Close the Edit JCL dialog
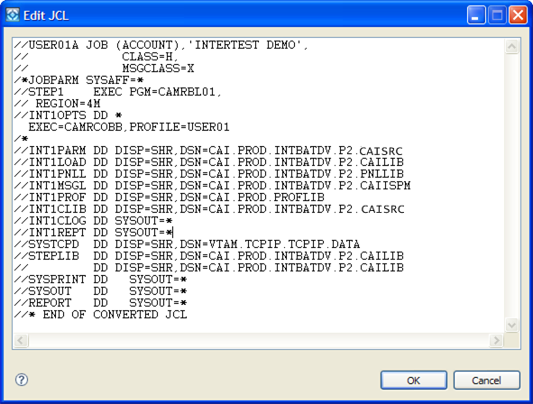This screenshot has height=404, width=533. click(518, 15)
